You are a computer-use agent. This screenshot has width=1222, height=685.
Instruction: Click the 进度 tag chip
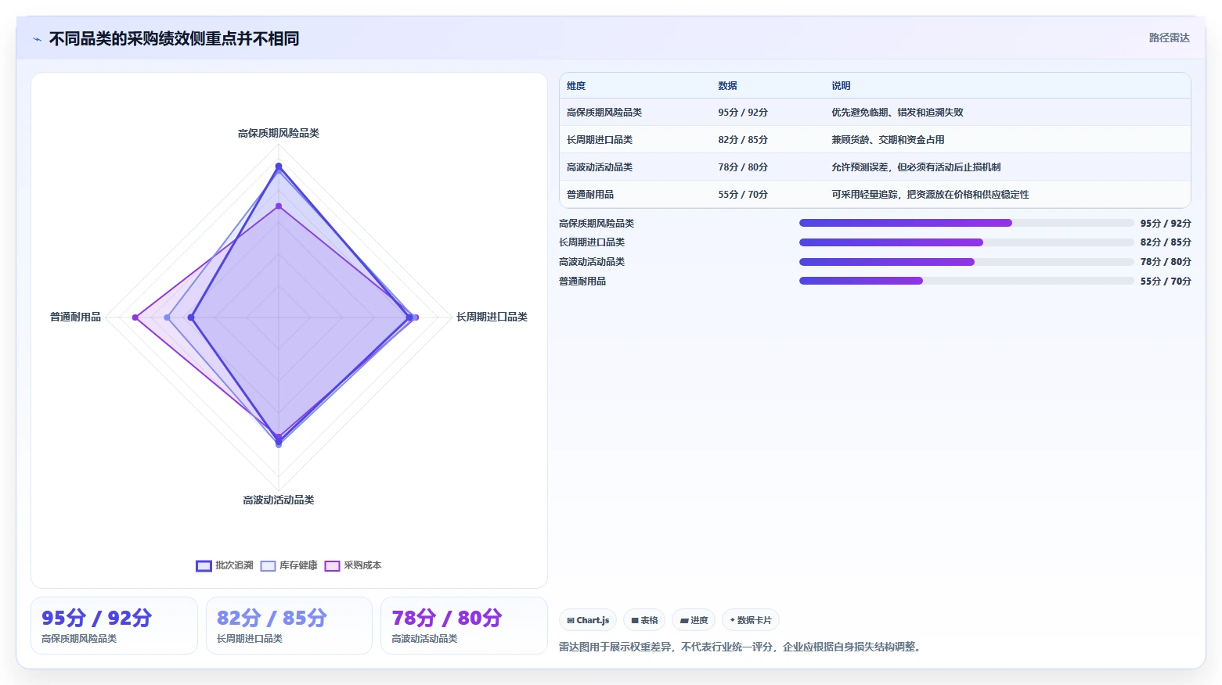pyautogui.click(x=694, y=620)
